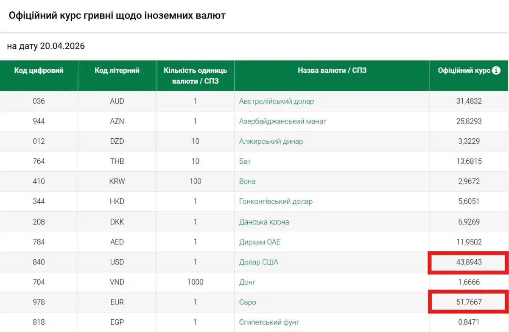Click numeric code 704 in the VND row
This screenshot has width=509, height=332.
(39, 282)
